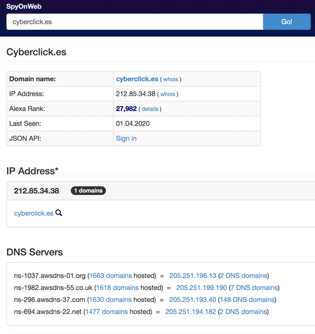Open IP link 205.251.194.182
315x334 pixels.
point(191,311)
